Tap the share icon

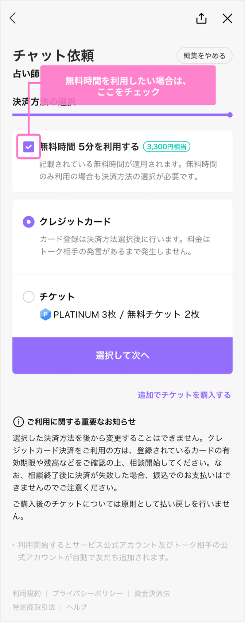(x=201, y=18)
